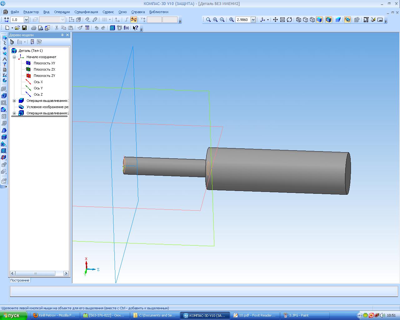Click the model tree horizontal scrollbar
Image resolution: width=400 pixels, height=320 pixels.
pyautogui.click(x=35, y=273)
